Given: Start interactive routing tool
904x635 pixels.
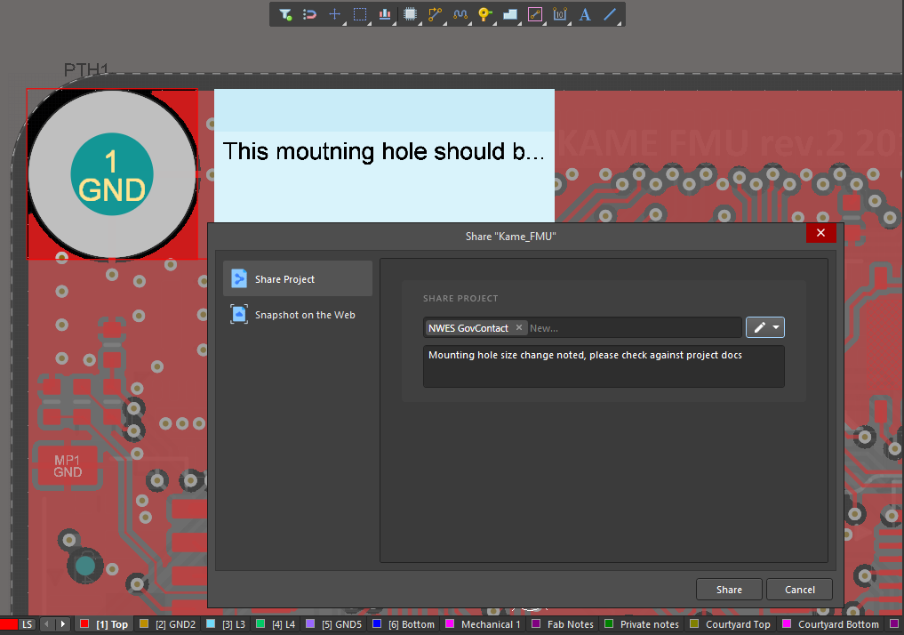Looking at the screenshot, I should click(435, 14).
